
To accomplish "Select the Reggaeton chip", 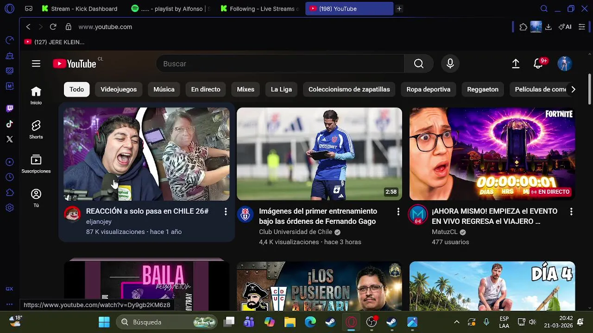I will pyautogui.click(x=483, y=89).
